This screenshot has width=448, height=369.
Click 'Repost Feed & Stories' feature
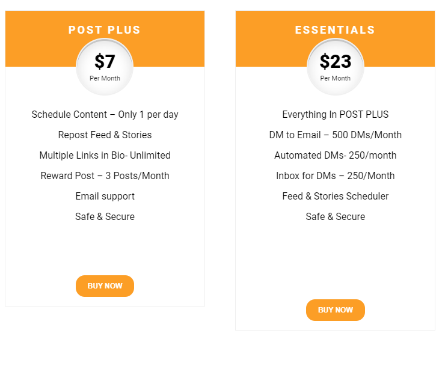[x=105, y=135]
